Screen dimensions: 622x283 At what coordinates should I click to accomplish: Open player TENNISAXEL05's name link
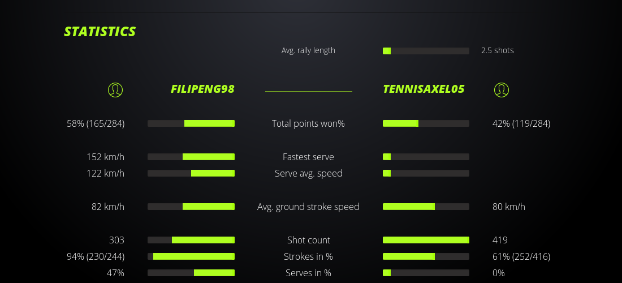pyautogui.click(x=424, y=89)
